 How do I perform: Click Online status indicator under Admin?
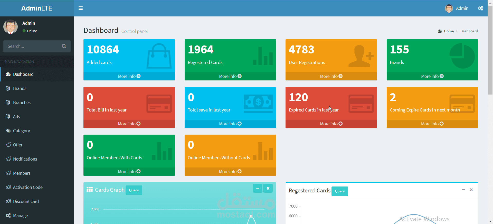[x=30, y=31]
